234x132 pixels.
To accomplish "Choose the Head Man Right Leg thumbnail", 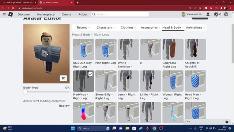I will coord(195,81).
